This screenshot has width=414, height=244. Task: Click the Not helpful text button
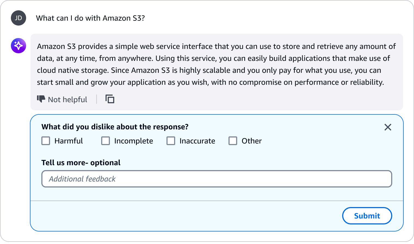[67, 99]
